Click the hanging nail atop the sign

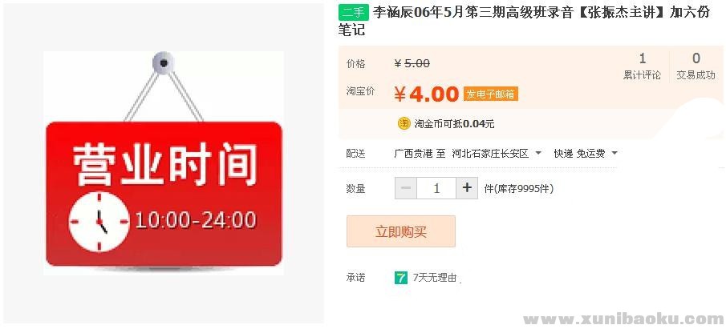click(164, 63)
